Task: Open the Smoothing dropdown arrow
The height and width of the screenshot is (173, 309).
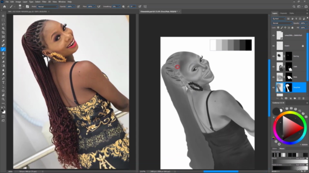Action: [119, 6]
